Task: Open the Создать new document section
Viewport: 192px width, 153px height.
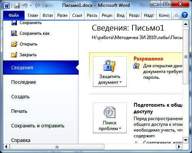Action: coord(20,97)
